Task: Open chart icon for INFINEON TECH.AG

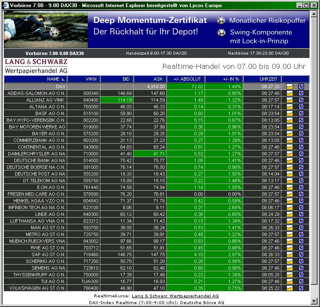Action: (x=290, y=207)
